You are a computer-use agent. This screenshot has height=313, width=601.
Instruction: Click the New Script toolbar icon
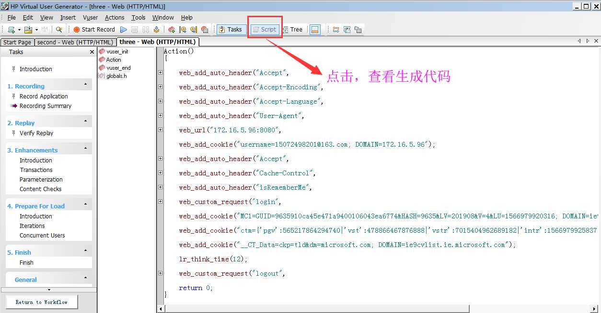click(x=11, y=30)
